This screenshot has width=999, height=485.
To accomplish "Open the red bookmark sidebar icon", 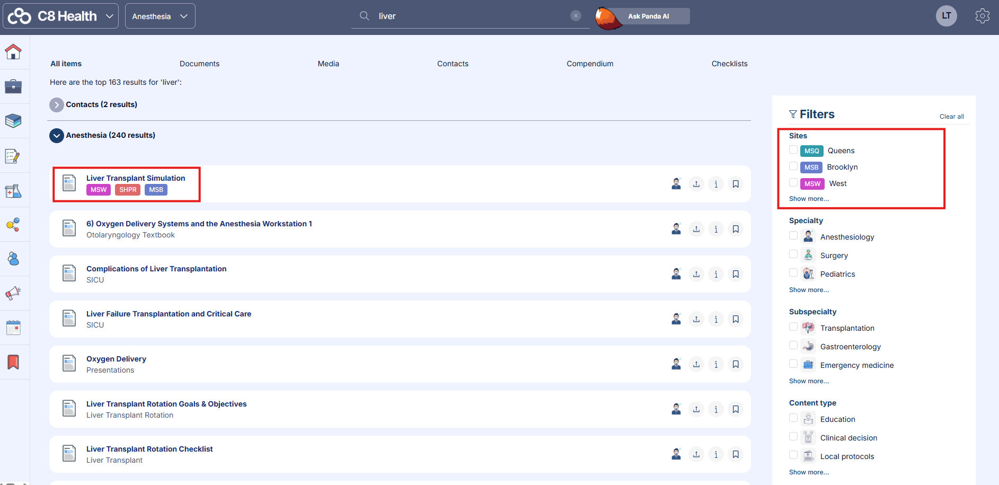I will click(x=13, y=362).
